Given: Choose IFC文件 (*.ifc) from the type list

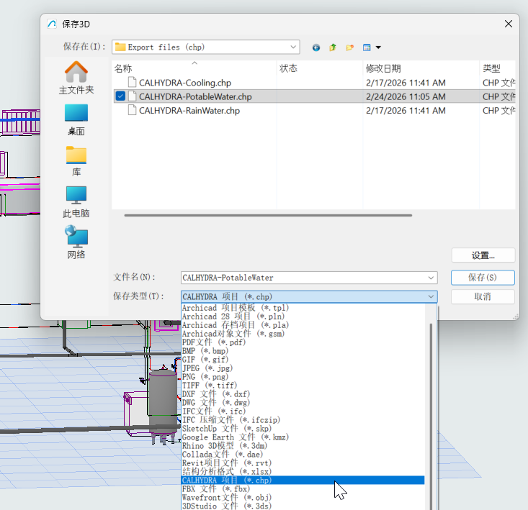Looking at the screenshot, I should (214, 411).
